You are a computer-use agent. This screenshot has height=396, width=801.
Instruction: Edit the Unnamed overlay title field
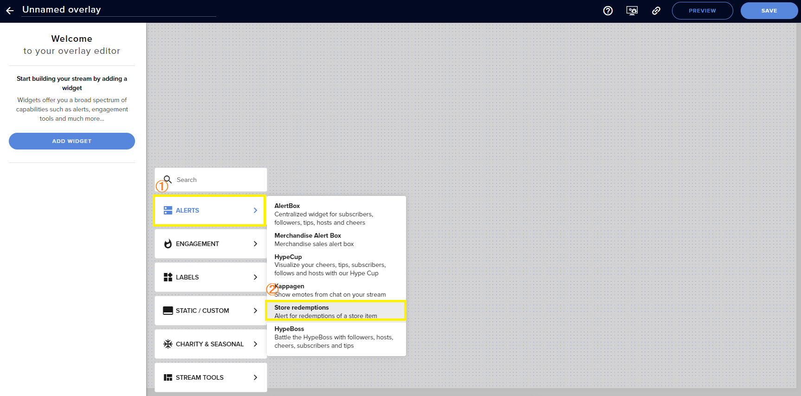click(118, 10)
